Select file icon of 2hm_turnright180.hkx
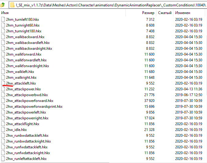 tap(3, 31)
